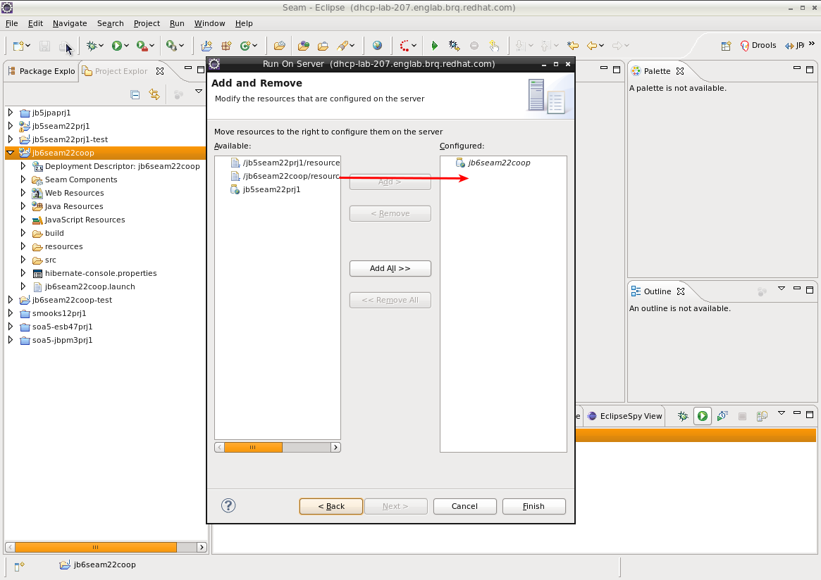Expand the jb6seam22coop-test project
821x580 pixels.
[11, 300]
